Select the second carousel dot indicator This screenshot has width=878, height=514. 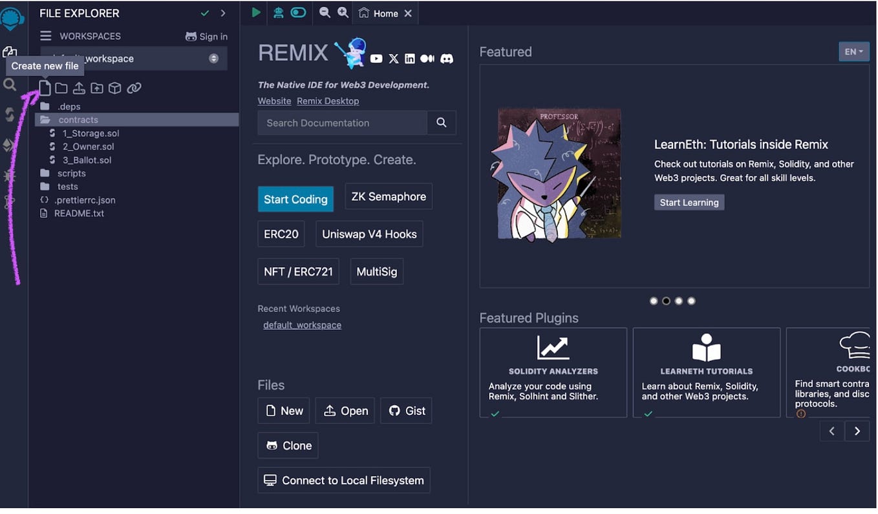pyautogui.click(x=666, y=301)
